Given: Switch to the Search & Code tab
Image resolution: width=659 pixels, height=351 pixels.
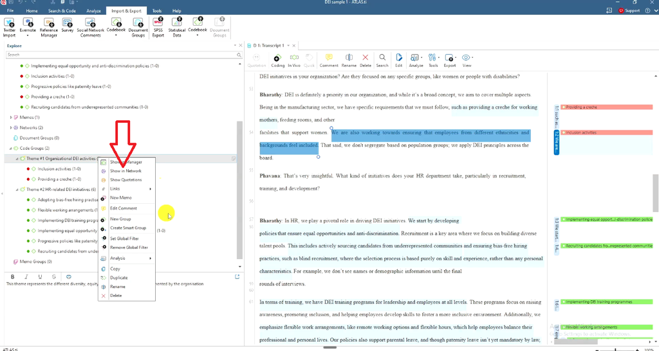Looking at the screenshot, I should tap(62, 11).
